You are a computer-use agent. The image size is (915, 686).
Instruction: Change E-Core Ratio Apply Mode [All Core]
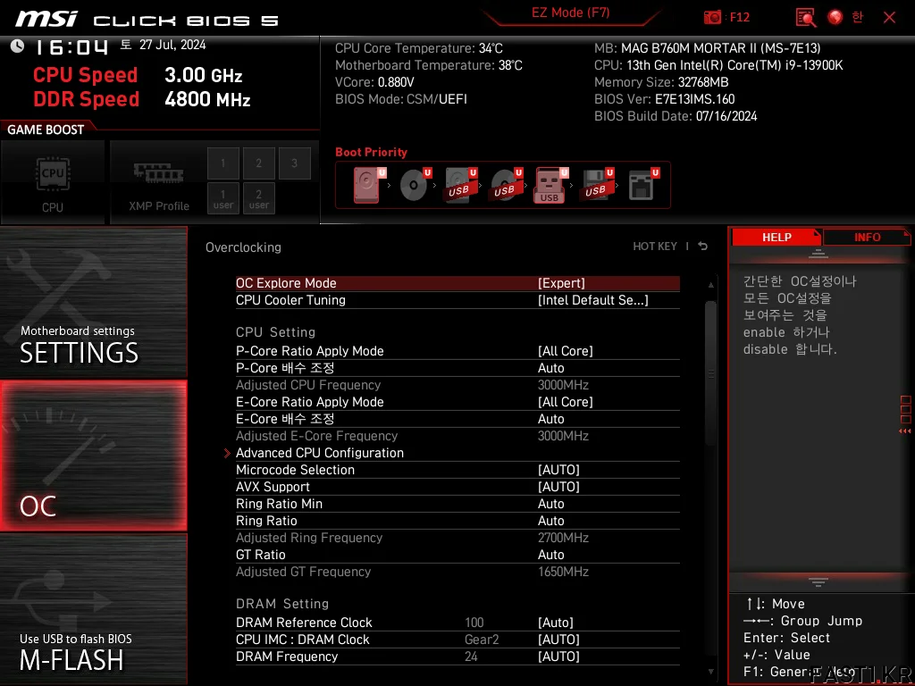click(x=565, y=402)
